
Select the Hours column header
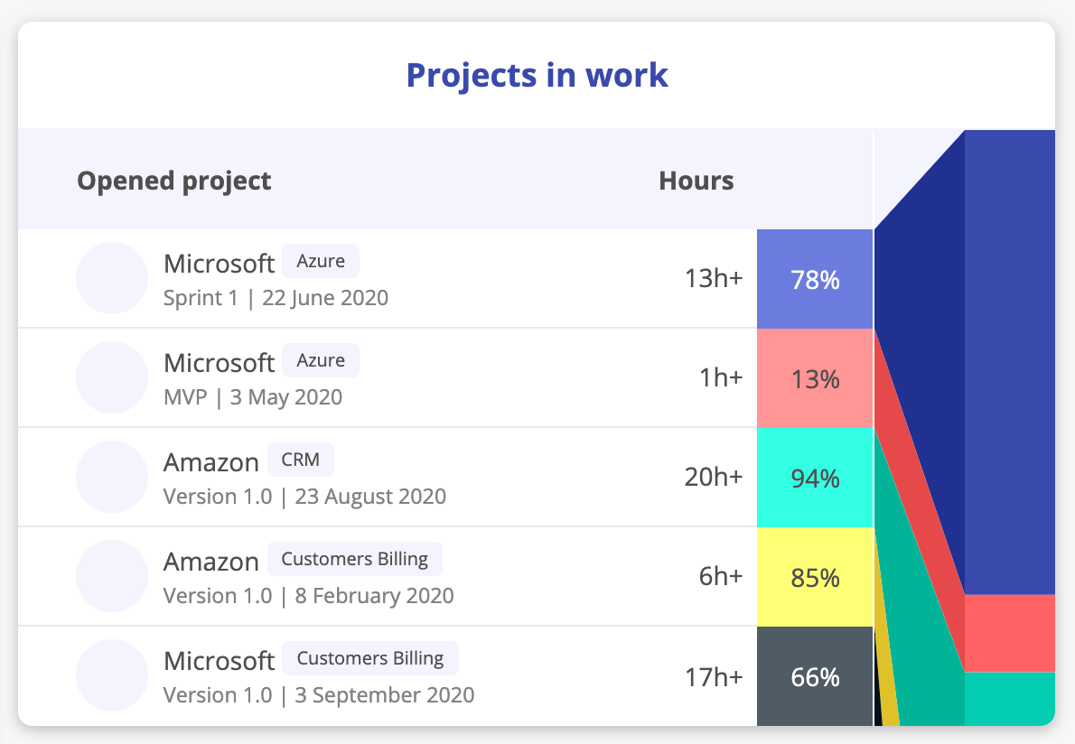pyautogui.click(x=696, y=181)
